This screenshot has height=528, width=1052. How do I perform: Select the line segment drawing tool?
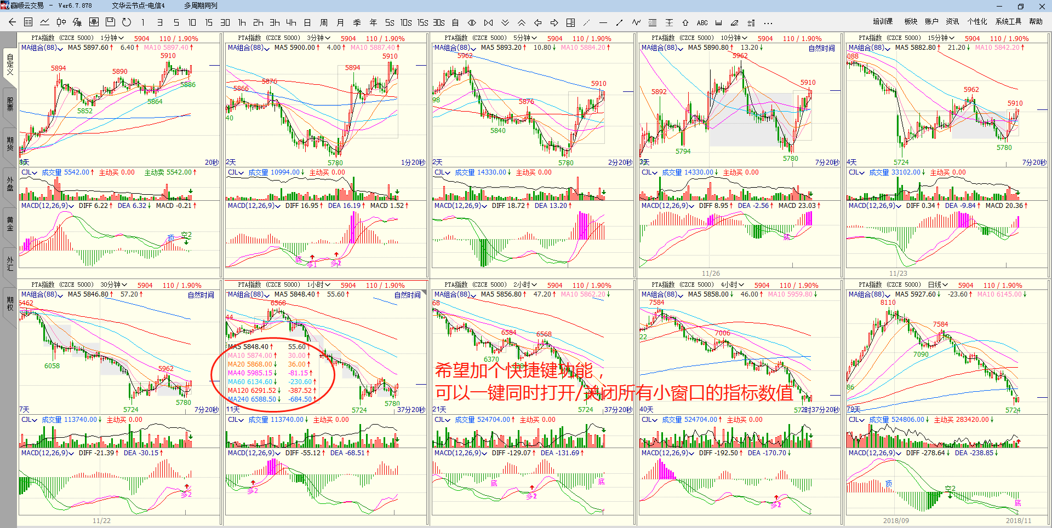[x=620, y=22]
